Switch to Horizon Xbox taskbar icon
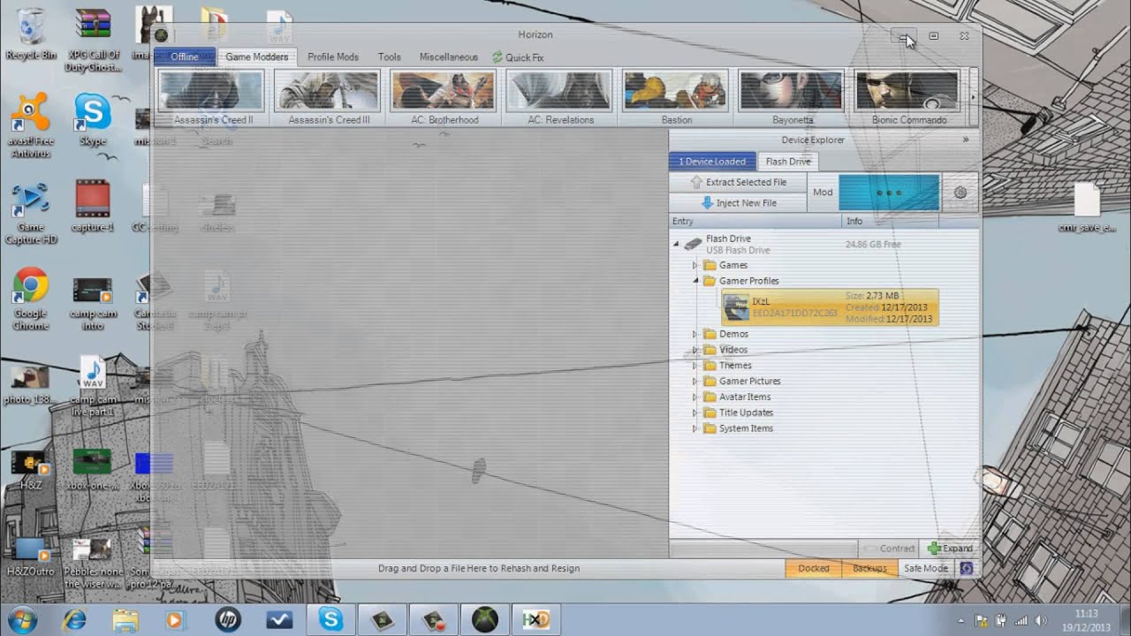The width and height of the screenshot is (1131, 636). pos(485,620)
